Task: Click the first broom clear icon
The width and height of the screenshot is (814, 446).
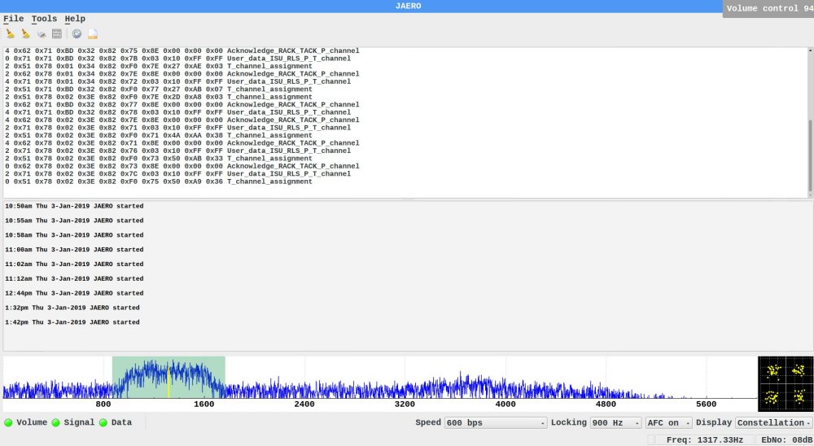Action: pos(10,34)
